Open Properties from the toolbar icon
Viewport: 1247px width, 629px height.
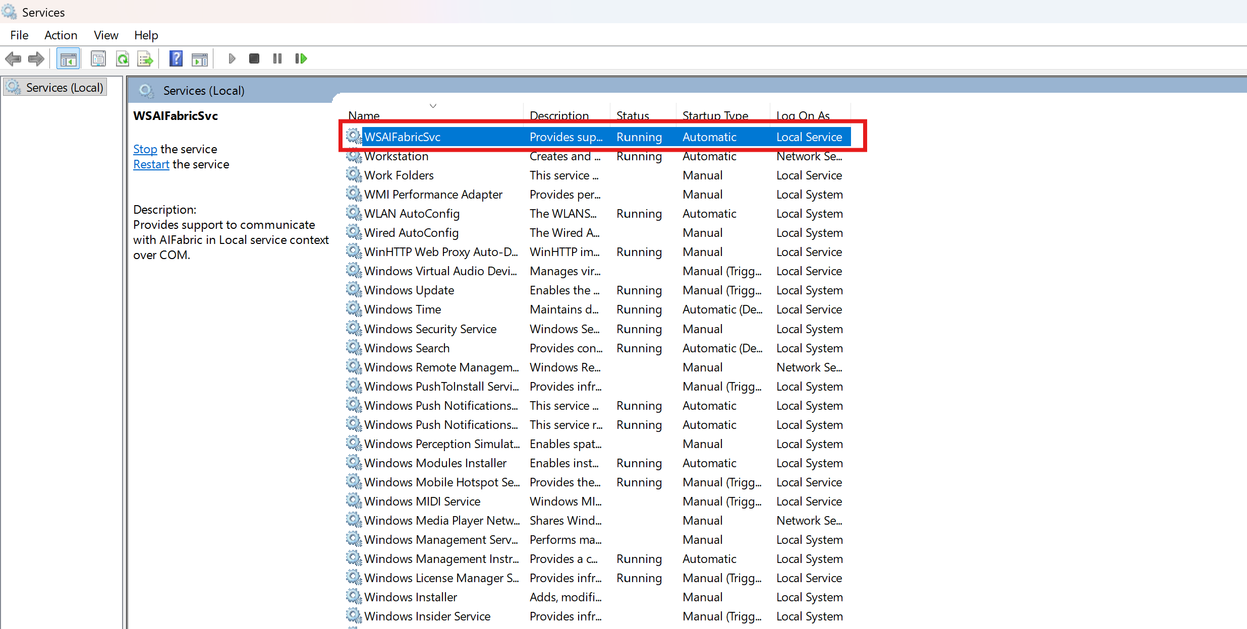click(x=98, y=59)
